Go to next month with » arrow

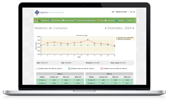(x=133, y=28)
